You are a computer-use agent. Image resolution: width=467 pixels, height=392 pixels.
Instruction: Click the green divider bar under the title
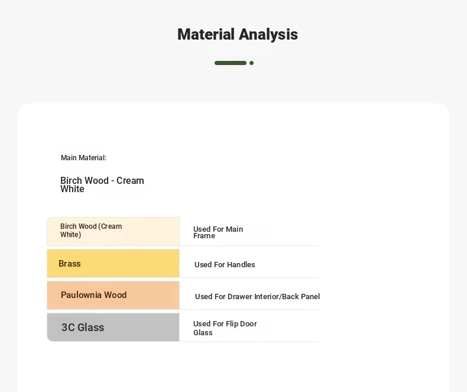pos(230,63)
